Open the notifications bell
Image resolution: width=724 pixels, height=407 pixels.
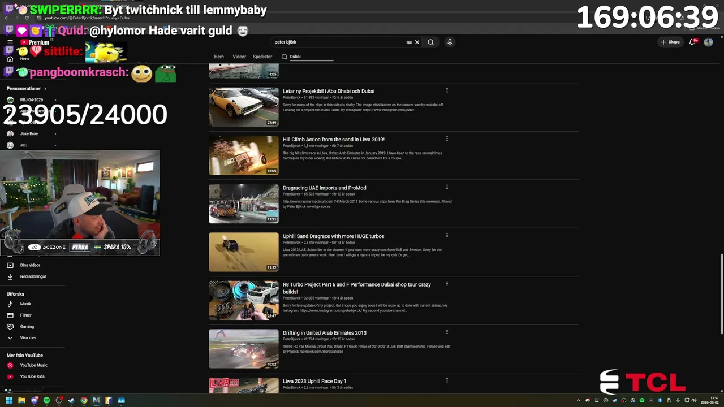point(692,42)
